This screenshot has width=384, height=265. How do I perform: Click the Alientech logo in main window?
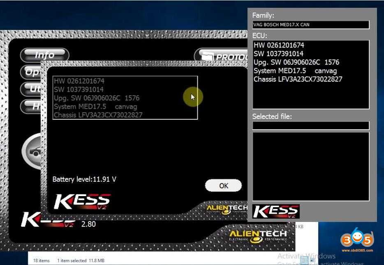tap(258, 236)
